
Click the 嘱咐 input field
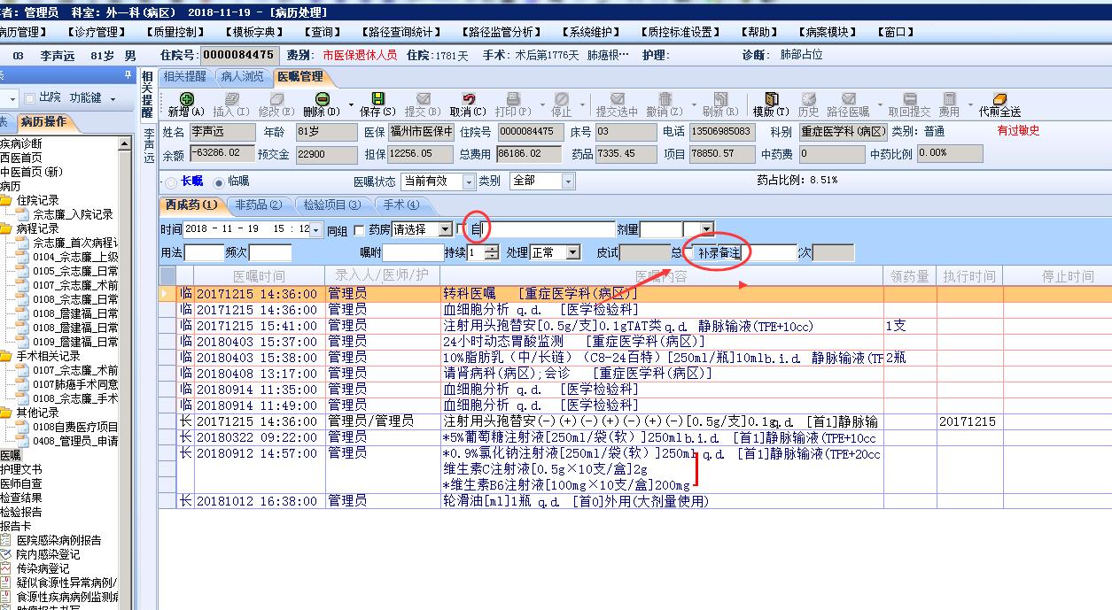coord(414,252)
